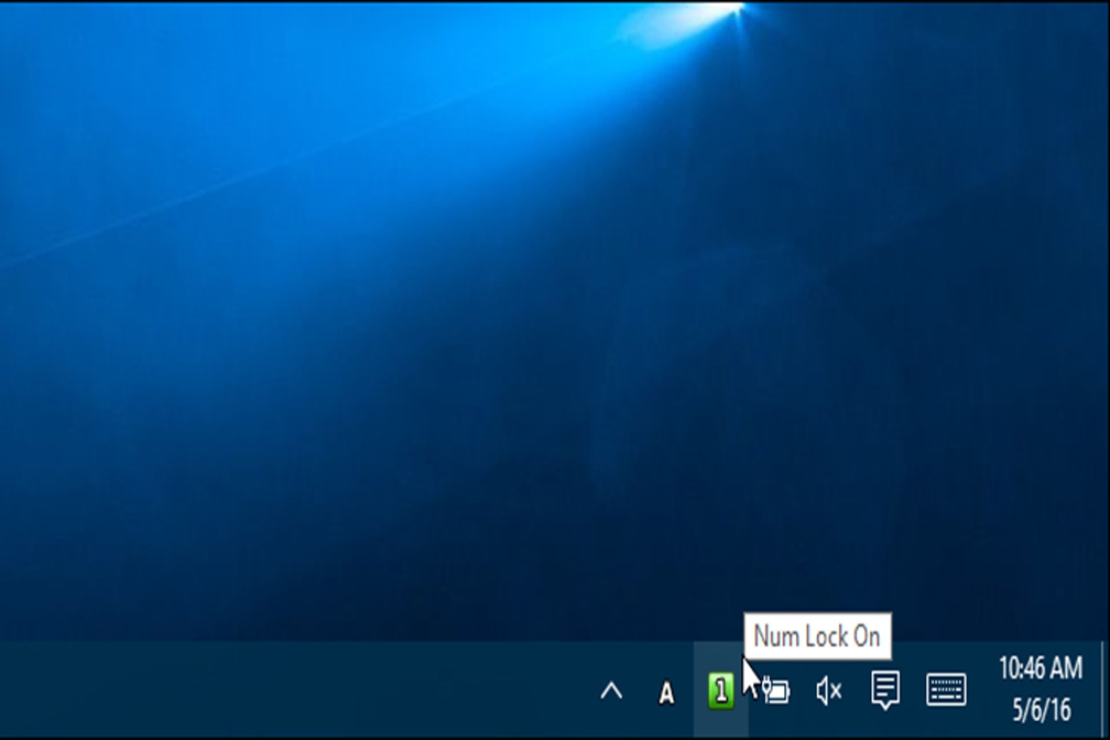
Task: Open the touch keyboard icon
Action: (x=946, y=689)
